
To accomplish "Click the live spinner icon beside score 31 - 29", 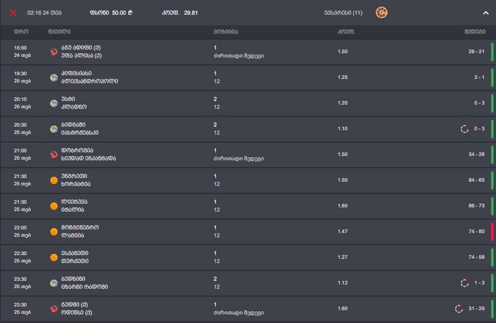I will [x=459, y=308].
